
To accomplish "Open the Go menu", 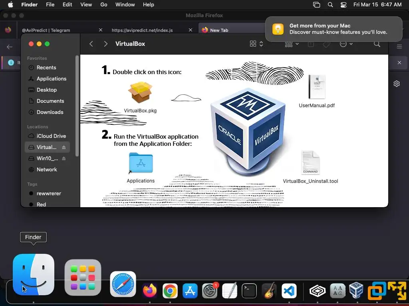I will point(104,4).
